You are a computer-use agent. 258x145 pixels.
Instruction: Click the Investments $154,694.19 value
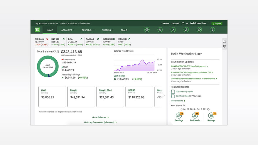click(x=69, y=63)
